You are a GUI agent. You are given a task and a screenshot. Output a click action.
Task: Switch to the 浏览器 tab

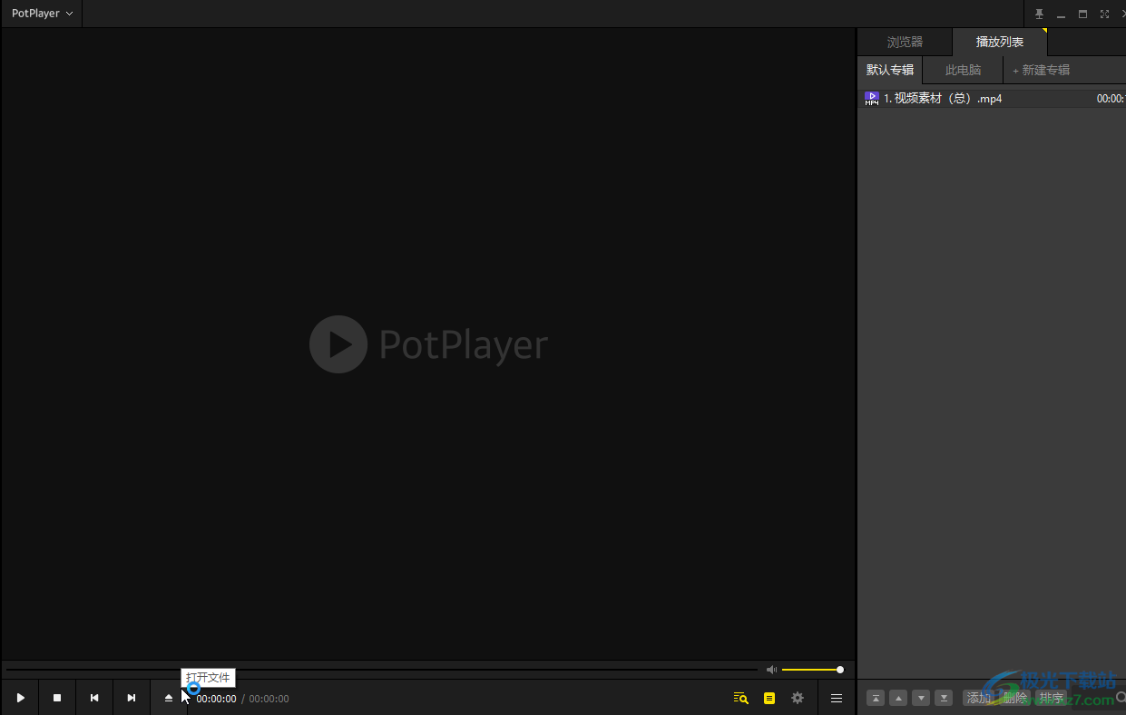tap(905, 42)
